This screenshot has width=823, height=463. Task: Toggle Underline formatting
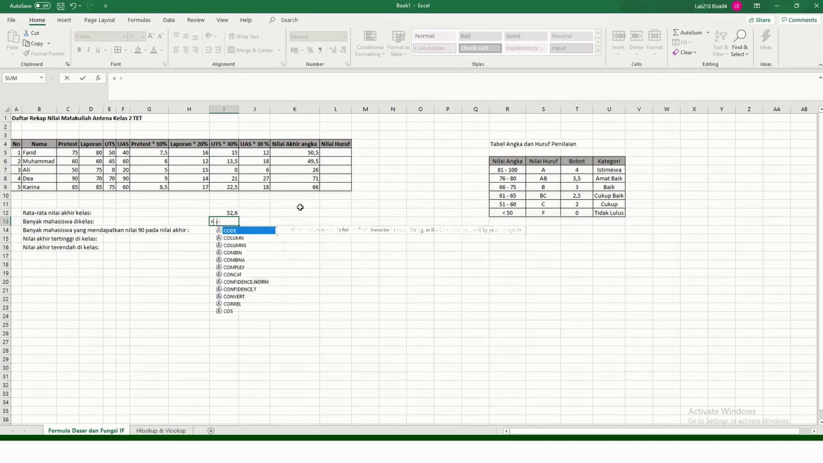pos(98,50)
